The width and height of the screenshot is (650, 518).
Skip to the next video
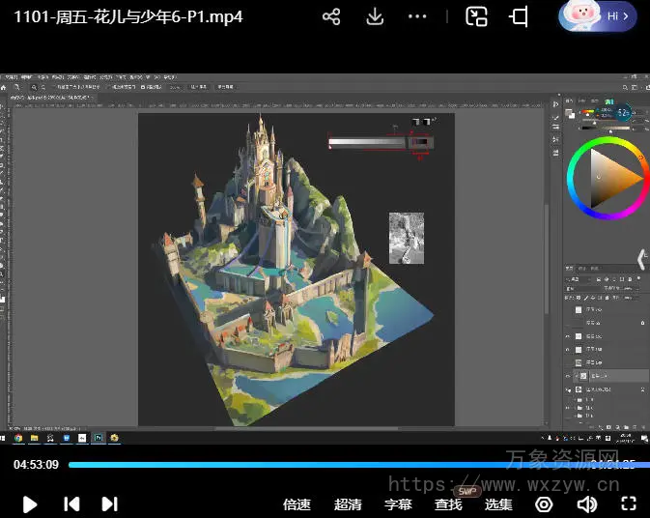pyautogui.click(x=109, y=504)
